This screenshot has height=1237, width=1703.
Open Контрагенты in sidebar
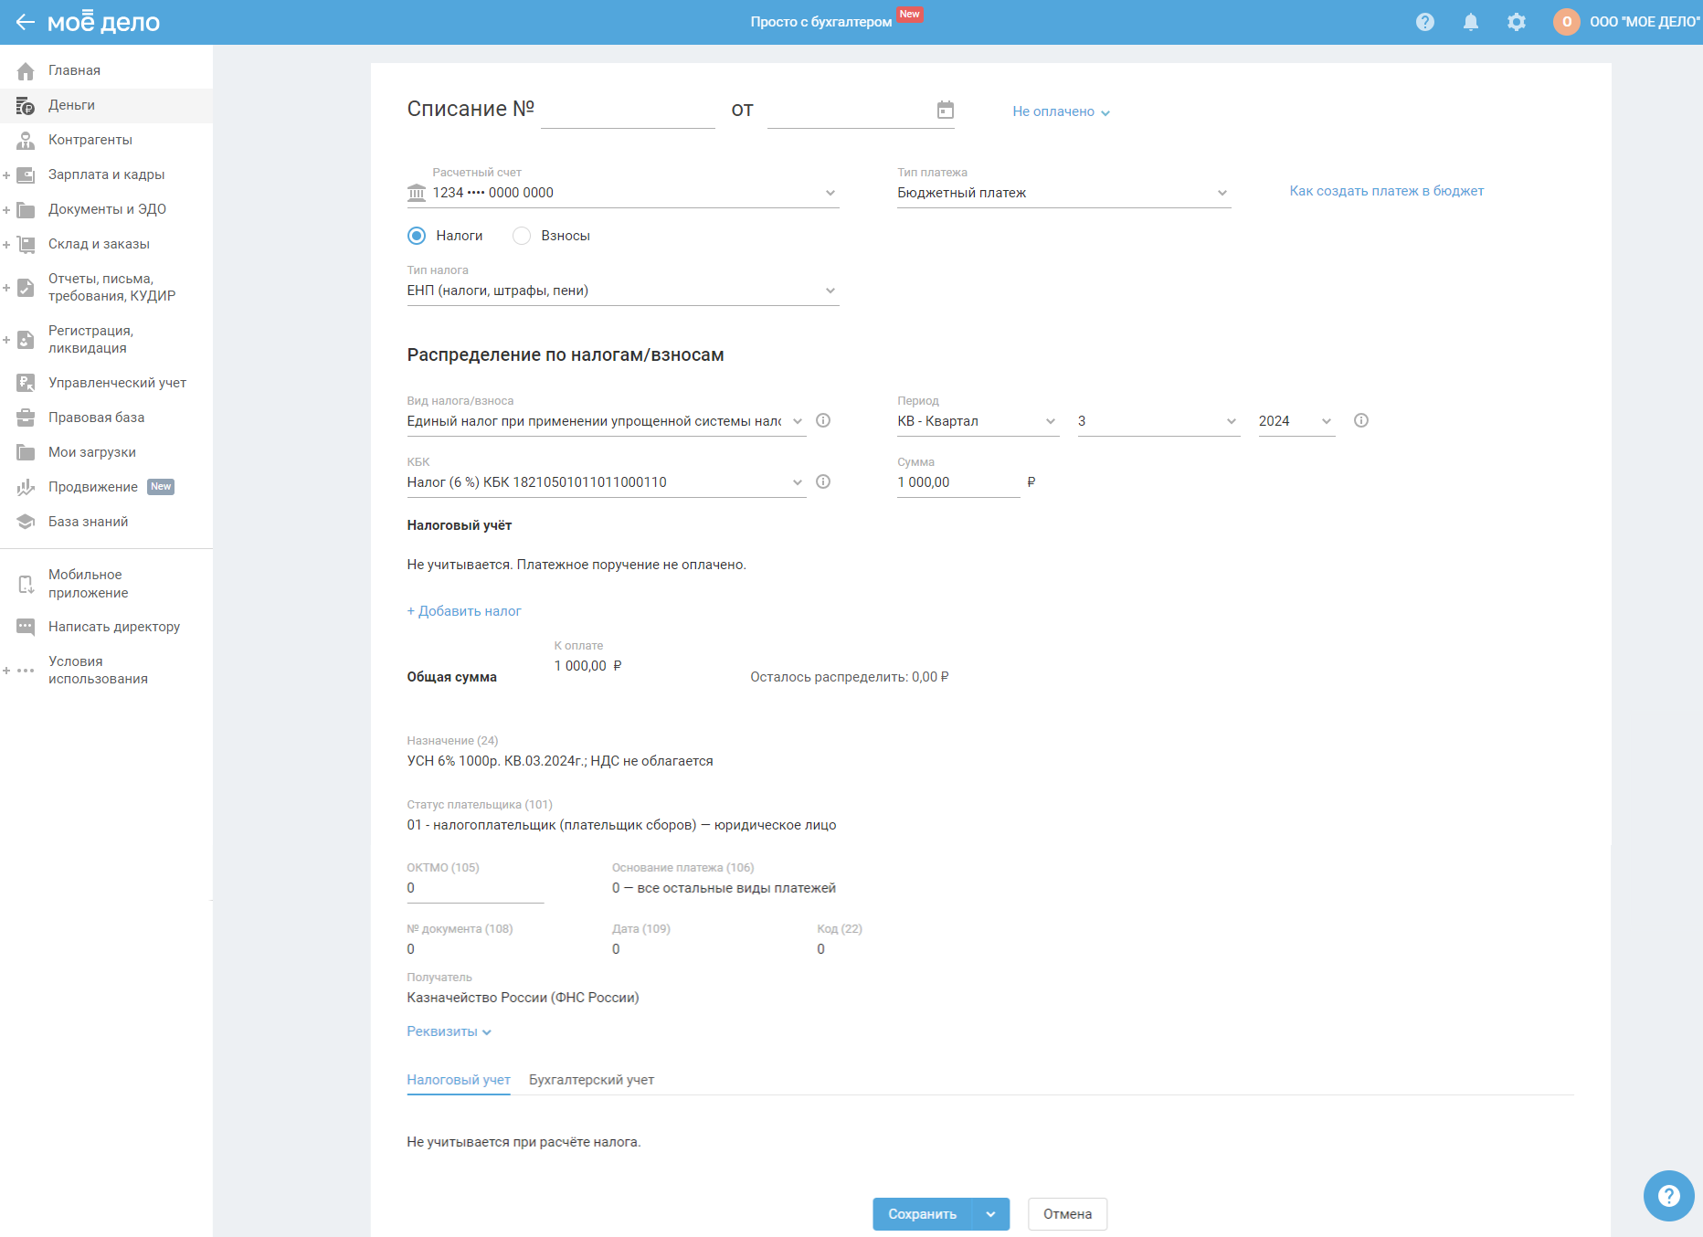(106, 140)
